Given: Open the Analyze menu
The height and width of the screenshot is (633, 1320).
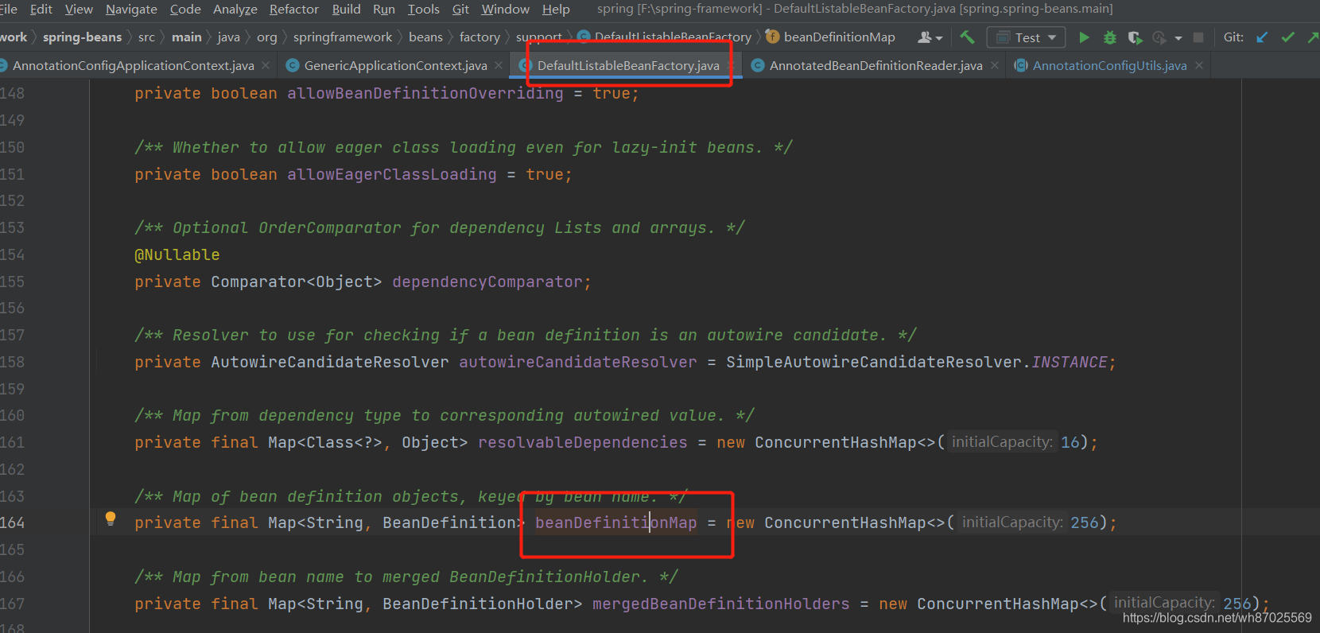Looking at the screenshot, I should pyautogui.click(x=235, y=10).
